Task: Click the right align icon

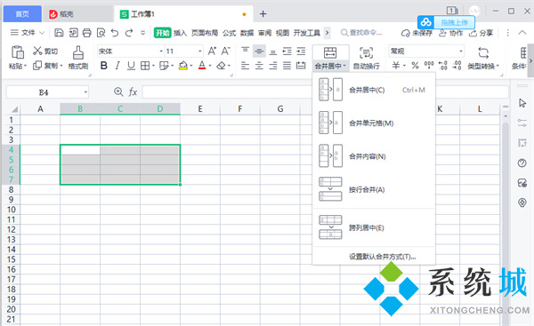Action: (273, 65)
